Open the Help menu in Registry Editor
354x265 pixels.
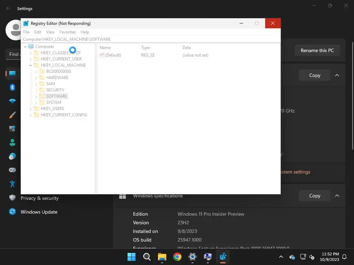click(85, 32)
